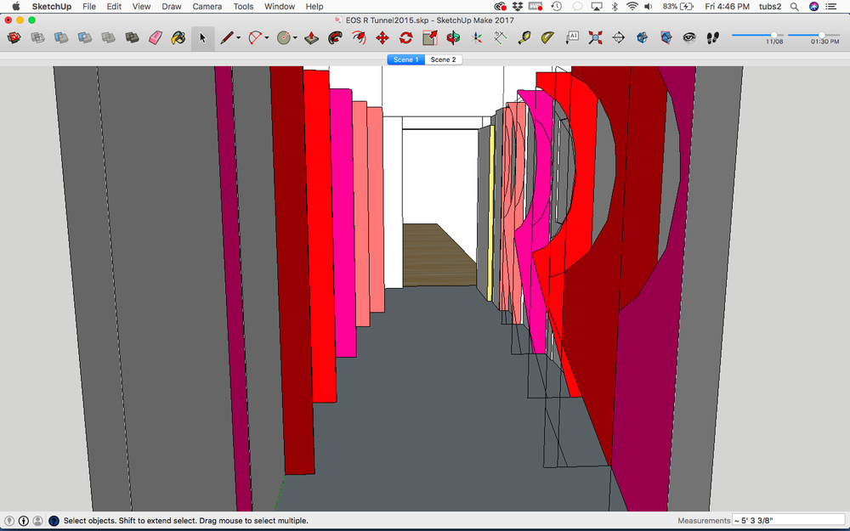Open the Camera menu
Screen dimensions: 850x531
207,7
